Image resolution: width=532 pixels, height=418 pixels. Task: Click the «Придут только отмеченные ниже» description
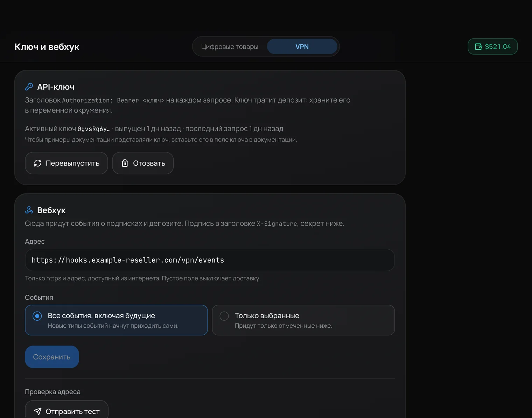pos(283,326)
